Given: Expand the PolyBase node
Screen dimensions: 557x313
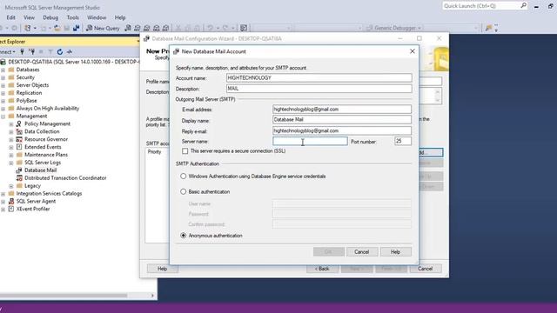Looking at the screenshot, I should 3,101.
